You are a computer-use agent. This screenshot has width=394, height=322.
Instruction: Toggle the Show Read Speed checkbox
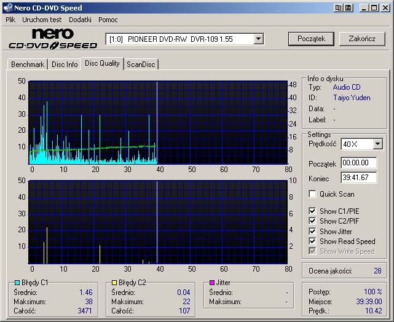[312, 241]
